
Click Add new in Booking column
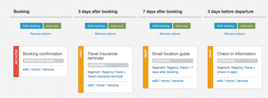coord(52,26)
